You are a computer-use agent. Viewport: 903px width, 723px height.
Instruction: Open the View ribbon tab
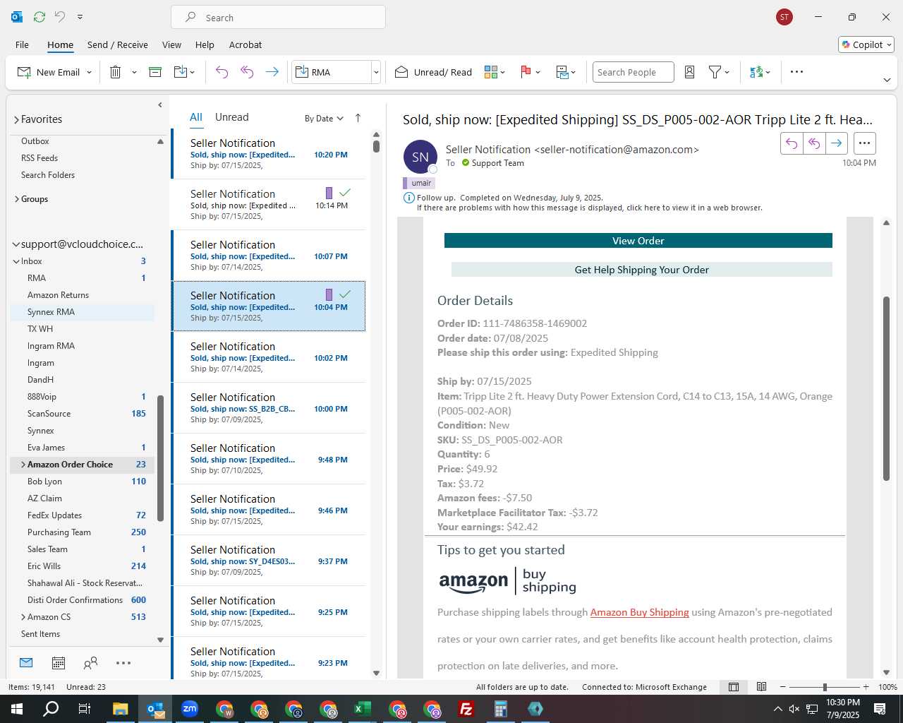pyautogui.click(x=171, y=44)
